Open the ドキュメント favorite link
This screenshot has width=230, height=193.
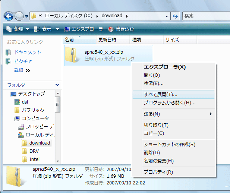coord(28,53)
